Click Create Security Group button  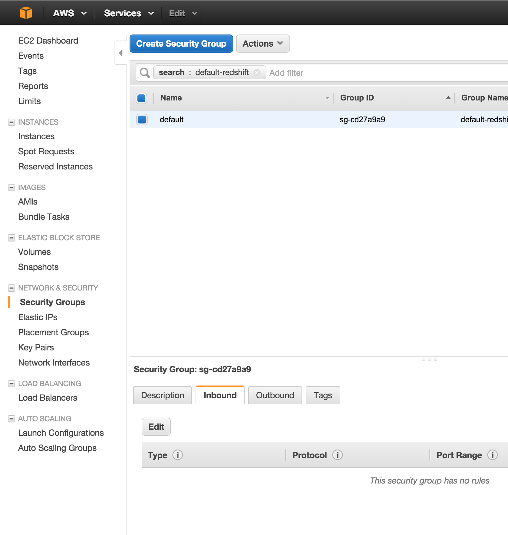click(181, 44)
